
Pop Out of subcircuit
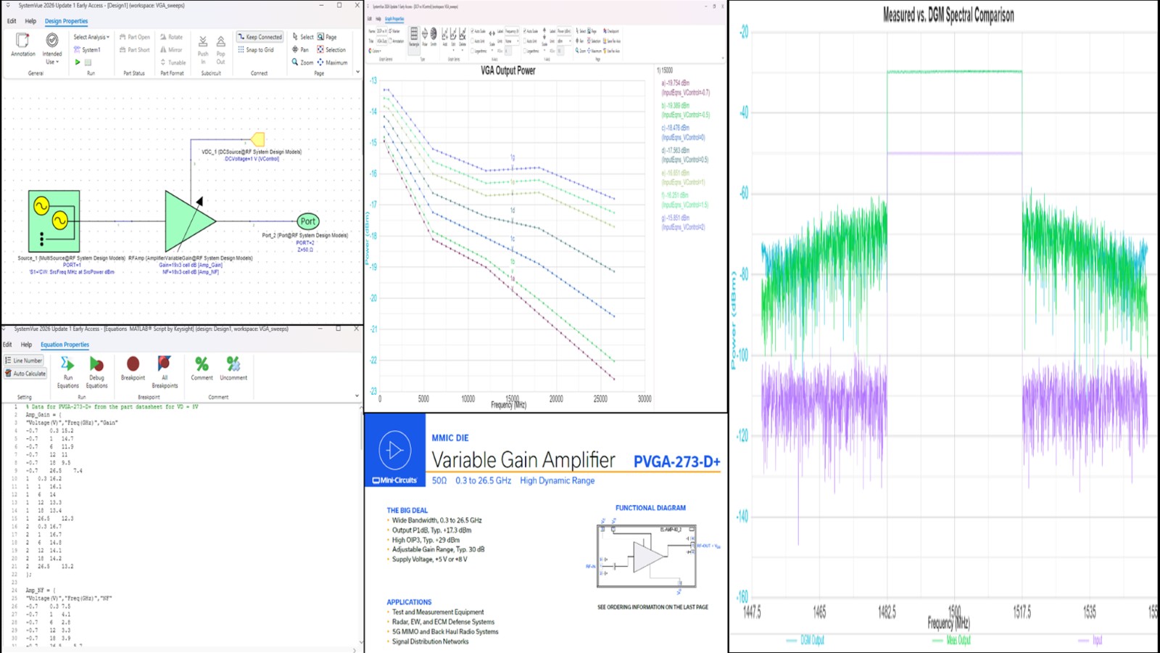tap(220, 49)
